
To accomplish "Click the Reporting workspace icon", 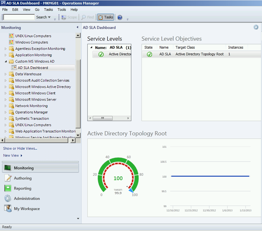I will 8,188.
